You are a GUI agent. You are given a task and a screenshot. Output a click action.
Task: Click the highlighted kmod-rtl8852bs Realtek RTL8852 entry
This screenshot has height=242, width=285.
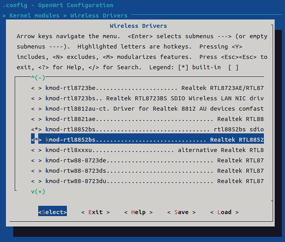click(147, 140)
